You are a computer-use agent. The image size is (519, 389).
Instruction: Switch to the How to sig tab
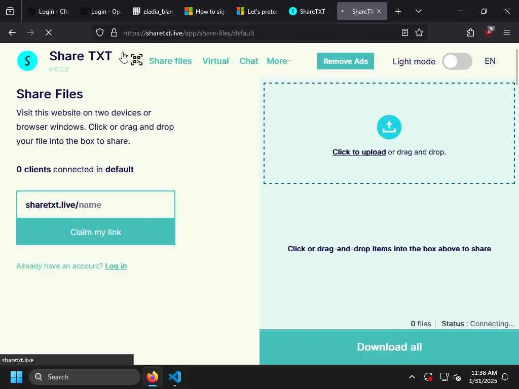point(205,11)
